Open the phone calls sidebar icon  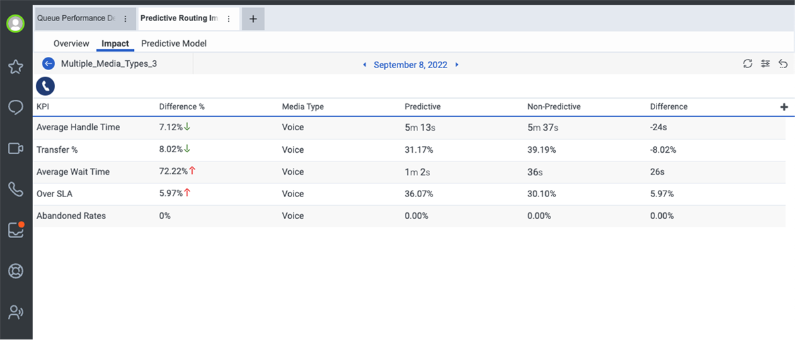(15, 189)
